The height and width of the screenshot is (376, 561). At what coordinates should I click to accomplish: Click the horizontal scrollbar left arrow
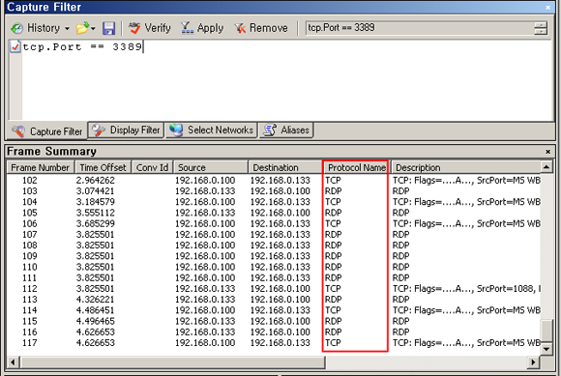click(13, 362)
